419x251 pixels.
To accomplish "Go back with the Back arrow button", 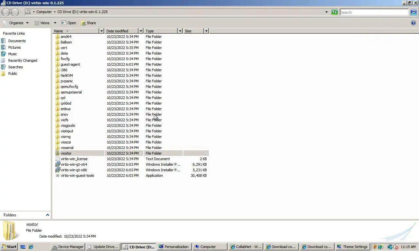I will 6,12.
